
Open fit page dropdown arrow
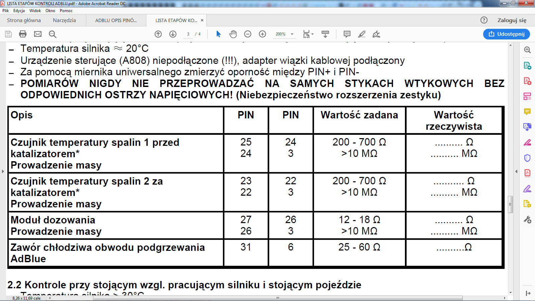tap(313, 34)
